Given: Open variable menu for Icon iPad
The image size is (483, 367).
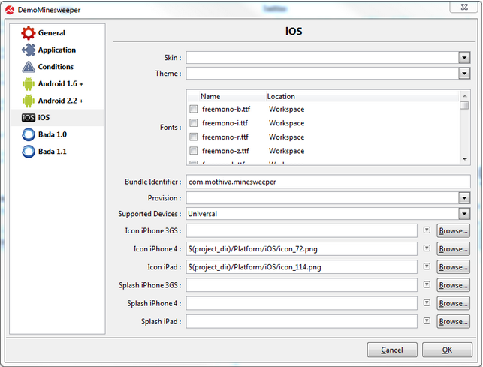Looking at the screenshot, I should point(427,266).
